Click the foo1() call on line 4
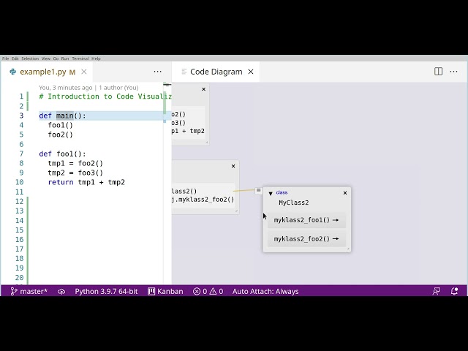468x351 pixels. tap(60, 125)
